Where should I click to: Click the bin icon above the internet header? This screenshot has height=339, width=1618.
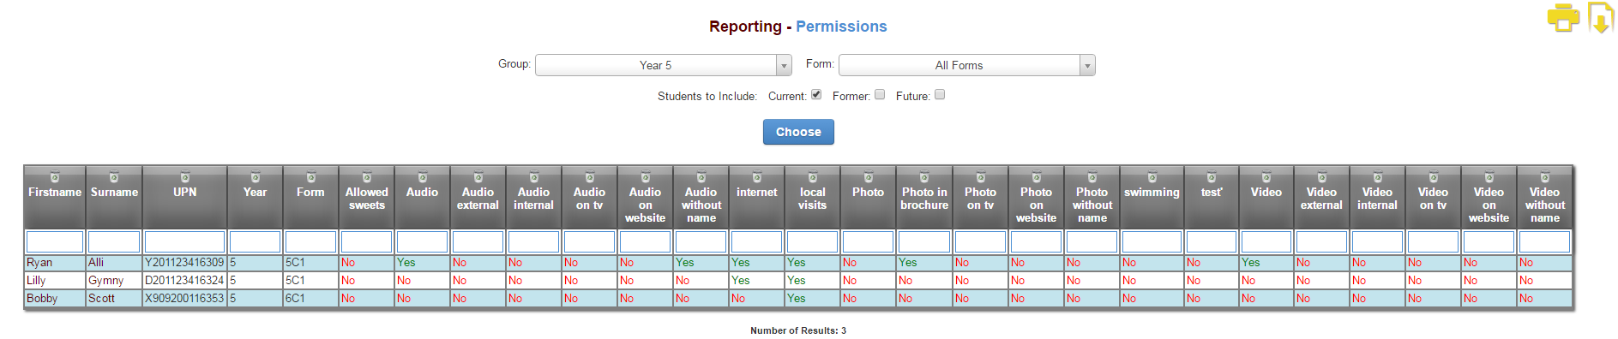click(757, 177)
